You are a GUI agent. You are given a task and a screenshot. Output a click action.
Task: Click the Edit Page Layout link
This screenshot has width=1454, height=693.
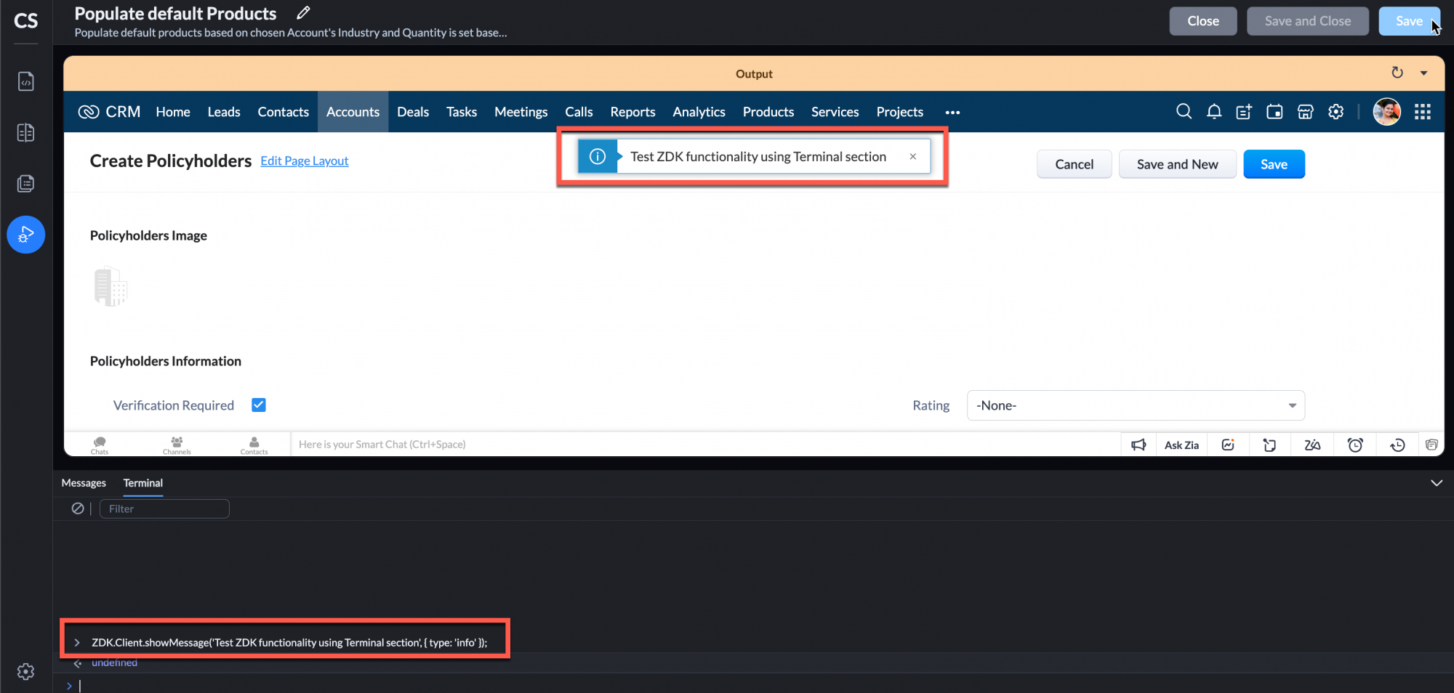304,161
